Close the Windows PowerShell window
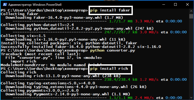The image size is (194, 100). coord(187,5)
